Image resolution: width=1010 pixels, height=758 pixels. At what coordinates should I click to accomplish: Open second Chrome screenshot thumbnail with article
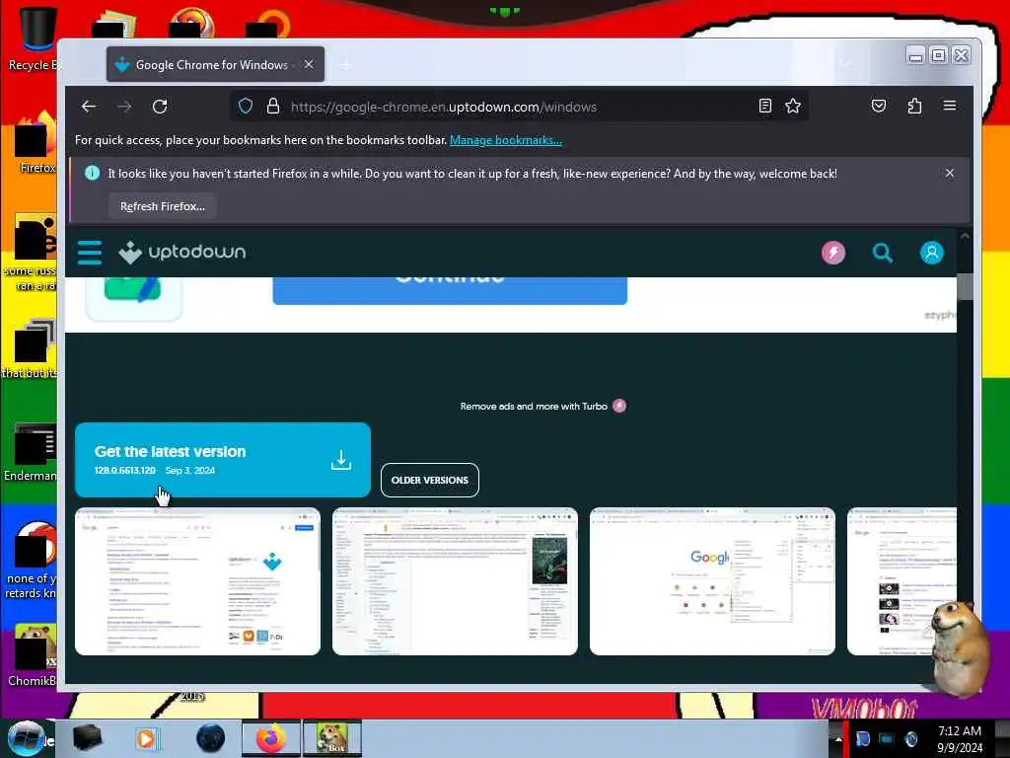pyautogui.click(x=455, y=581)
